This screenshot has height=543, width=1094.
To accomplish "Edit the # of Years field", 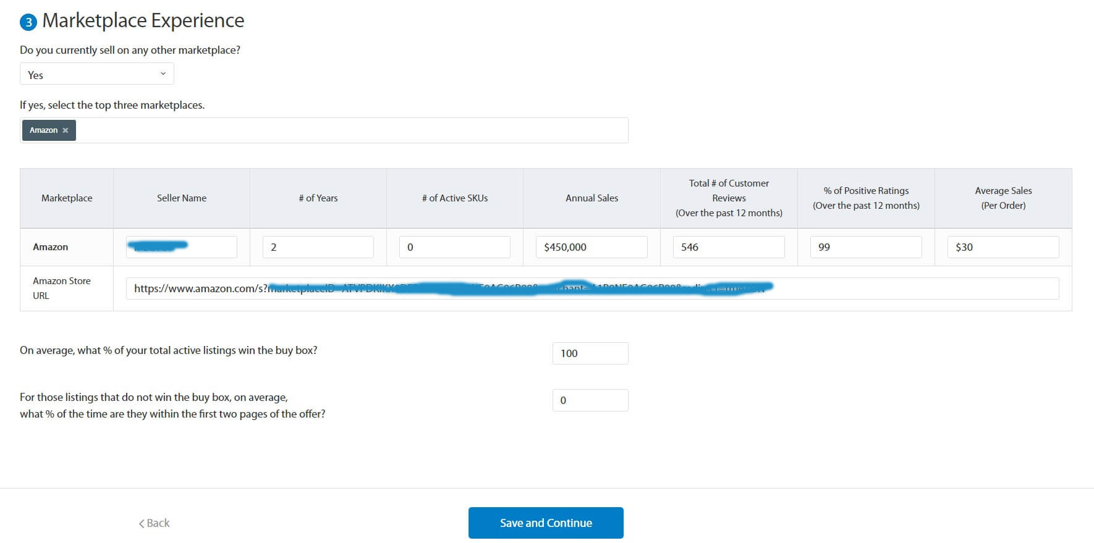I will (x=318, y=247).
